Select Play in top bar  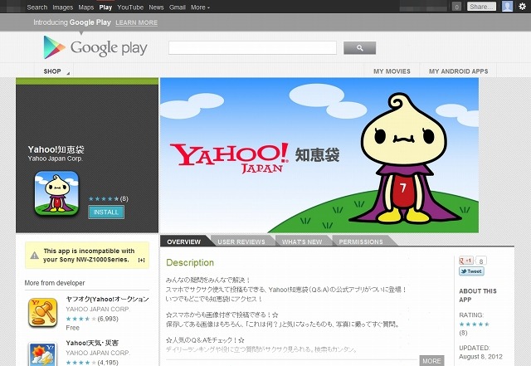pos(105,7)
